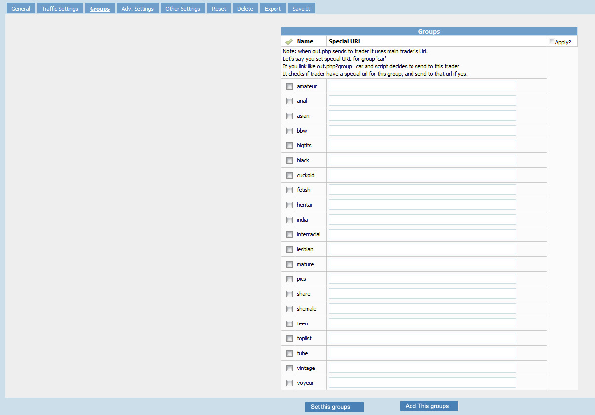Select the tube group checkbox

pyautogui.click(x=290, y=354)
